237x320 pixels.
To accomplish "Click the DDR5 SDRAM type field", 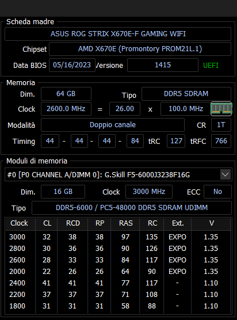I will click(x=186, y=94).
